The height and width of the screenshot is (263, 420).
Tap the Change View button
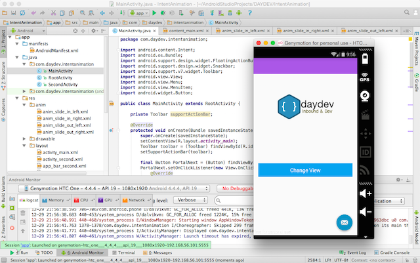pos(305,171)
